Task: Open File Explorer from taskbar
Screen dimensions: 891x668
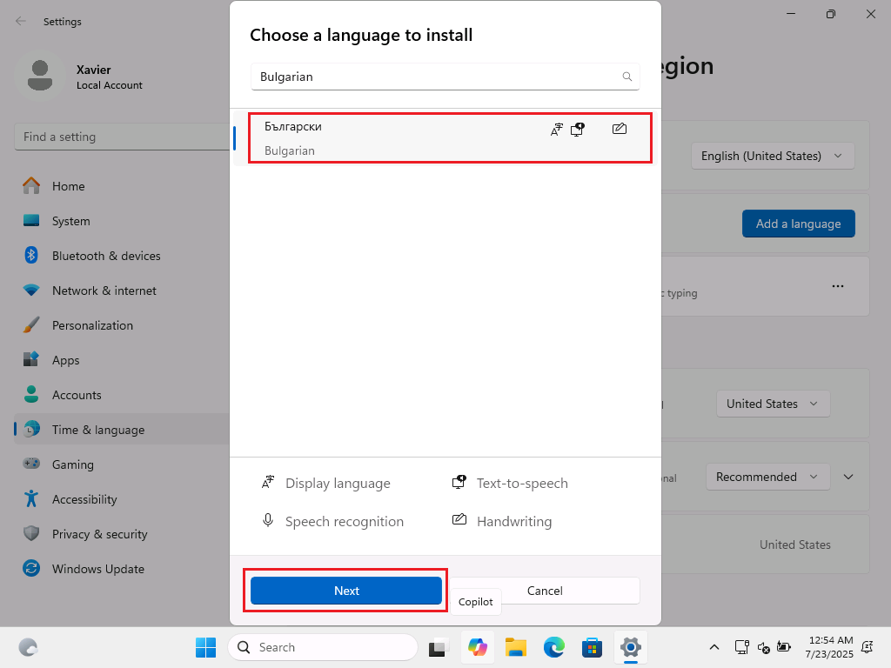Action: pos(516,647)
